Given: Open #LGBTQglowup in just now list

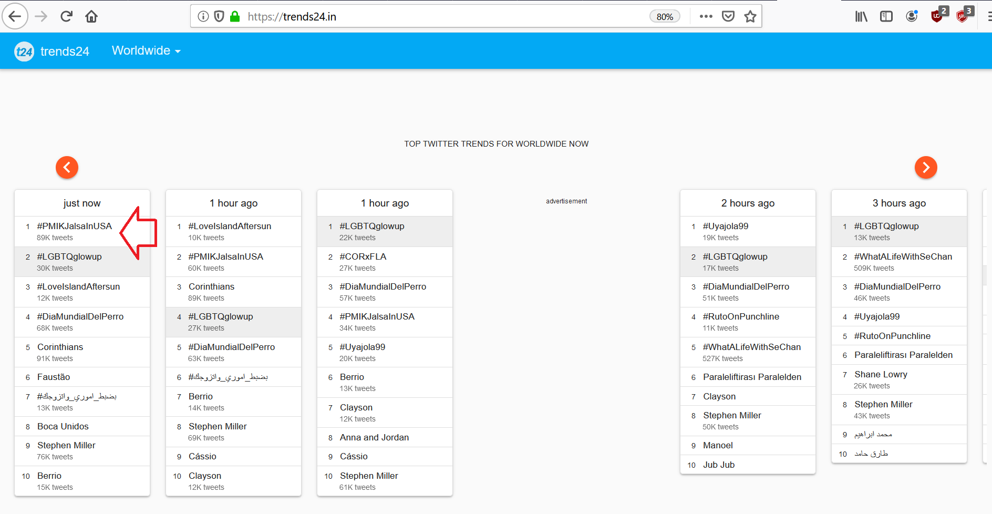Looking at the screenshot, I should coord(69,256).
